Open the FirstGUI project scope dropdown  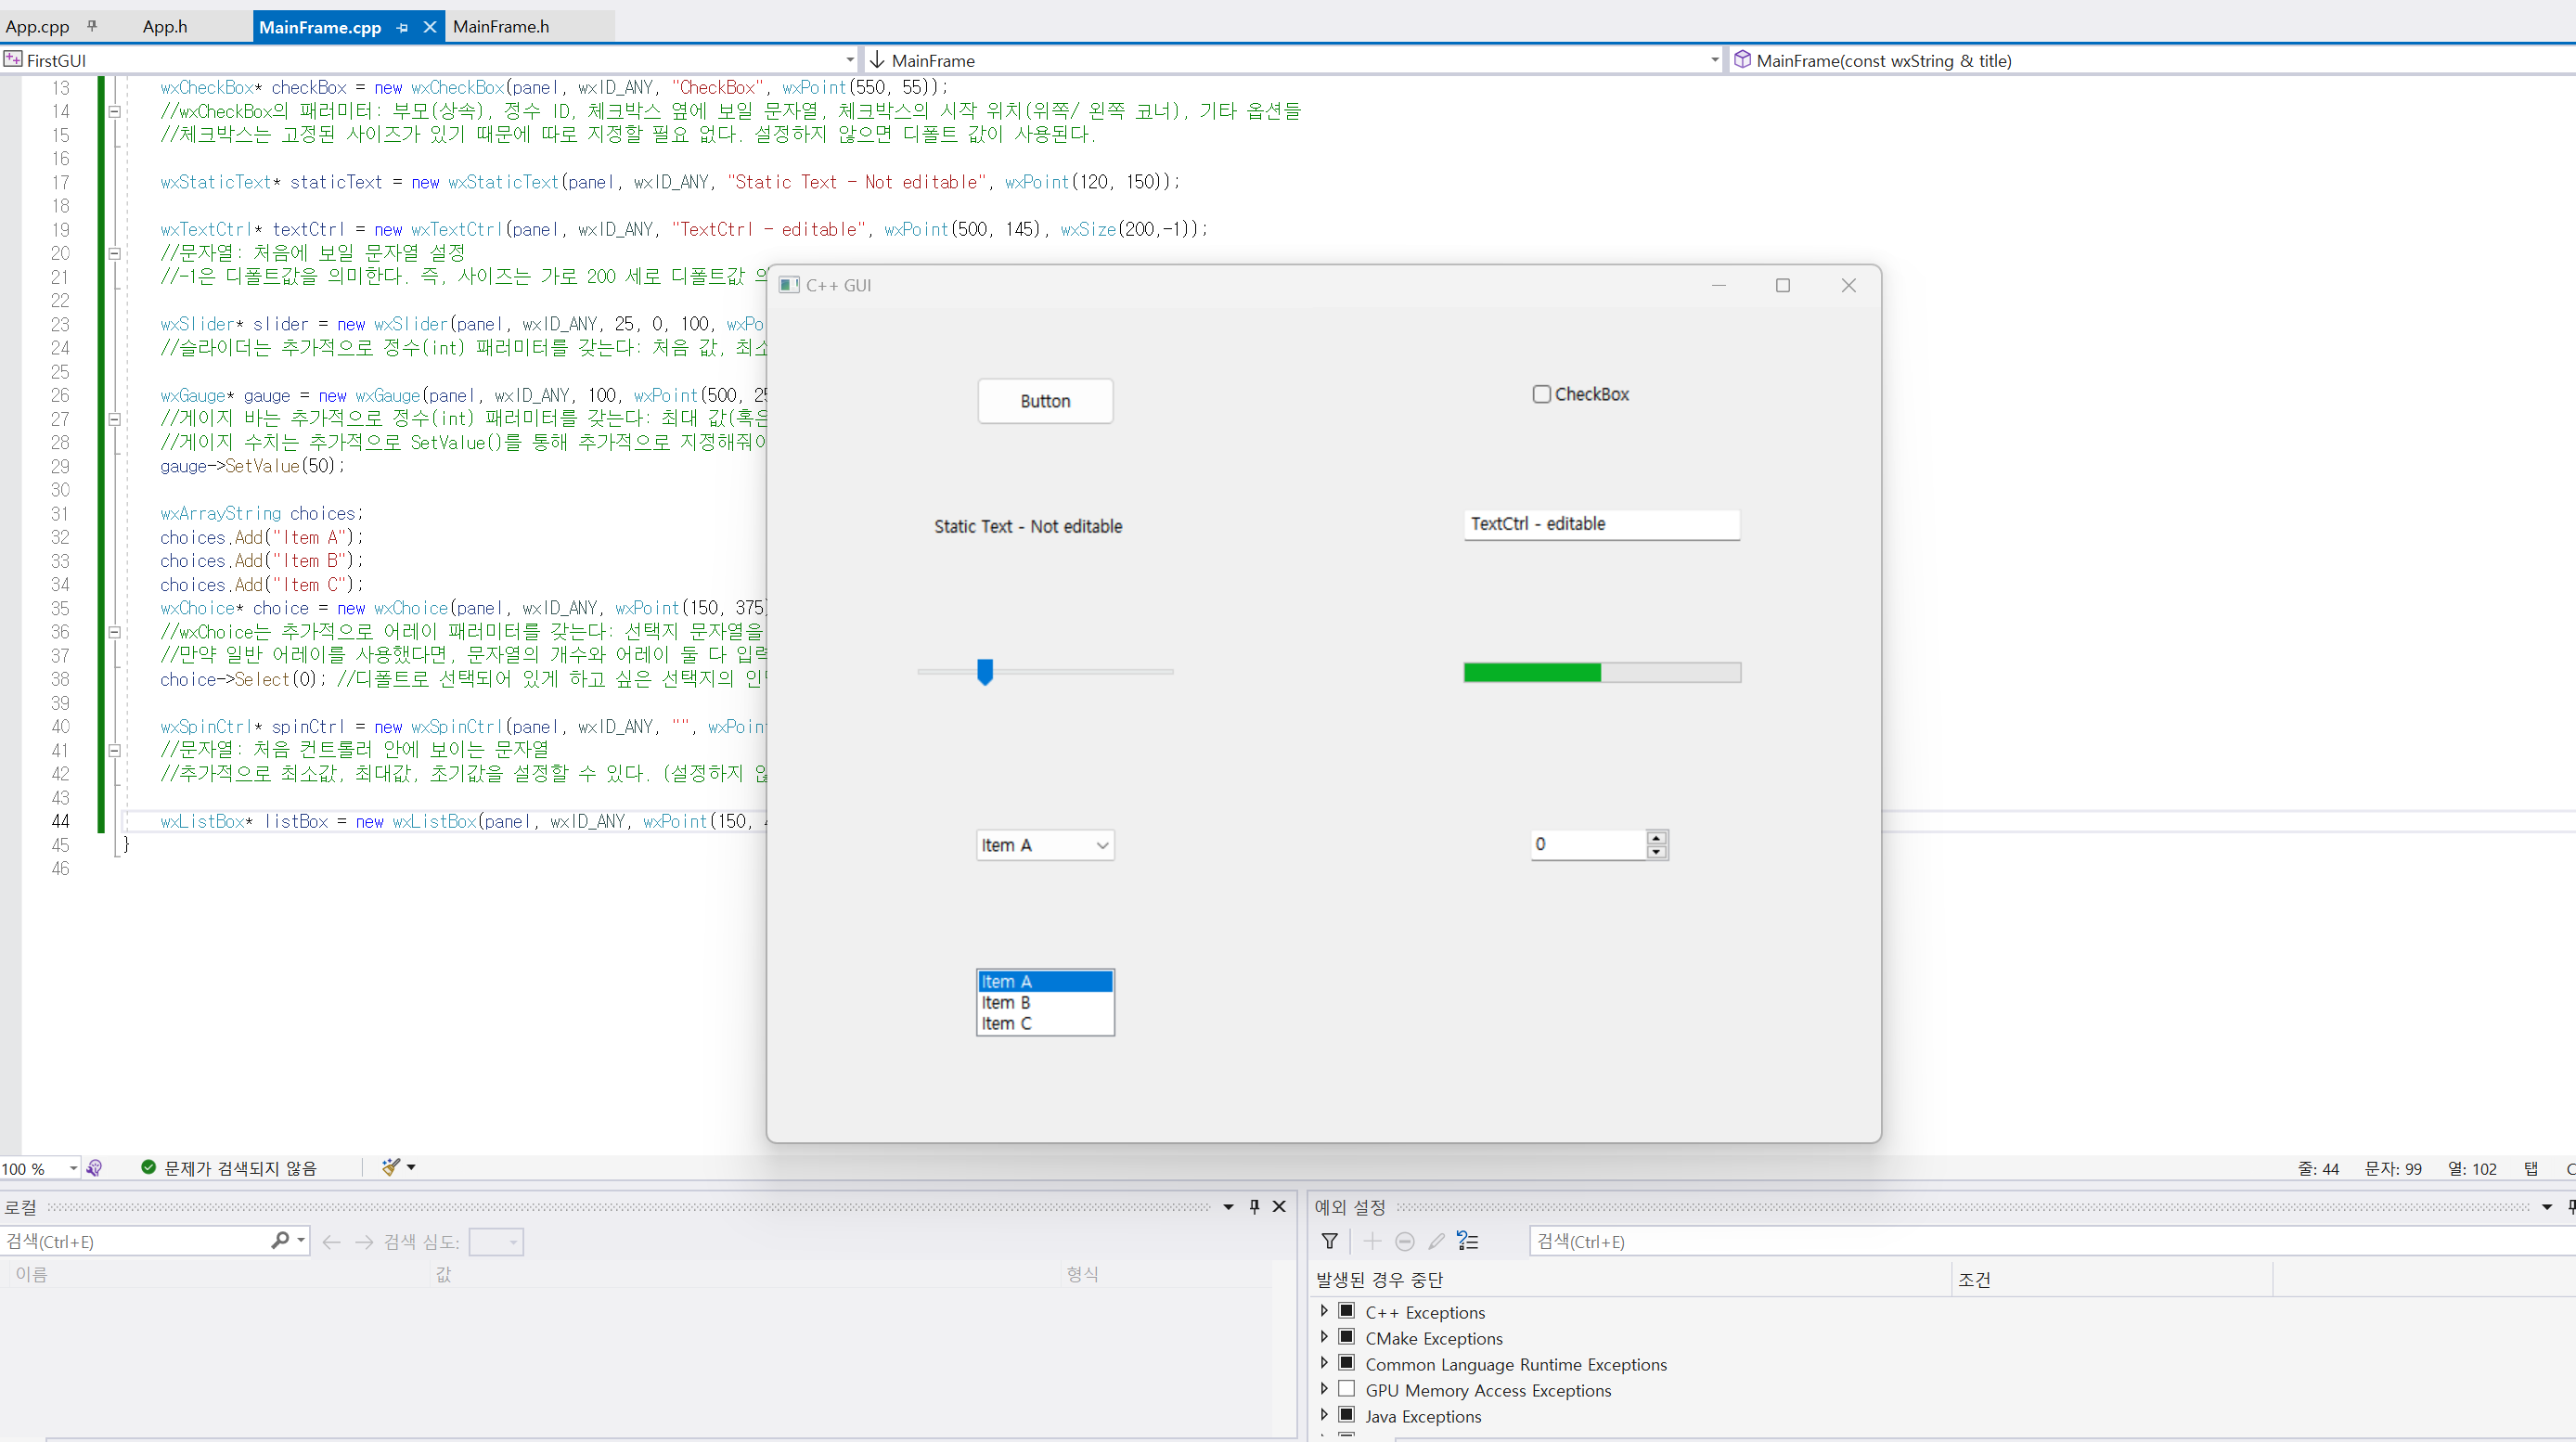point(850,60)
